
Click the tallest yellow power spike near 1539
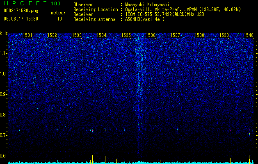pos(230,158)
